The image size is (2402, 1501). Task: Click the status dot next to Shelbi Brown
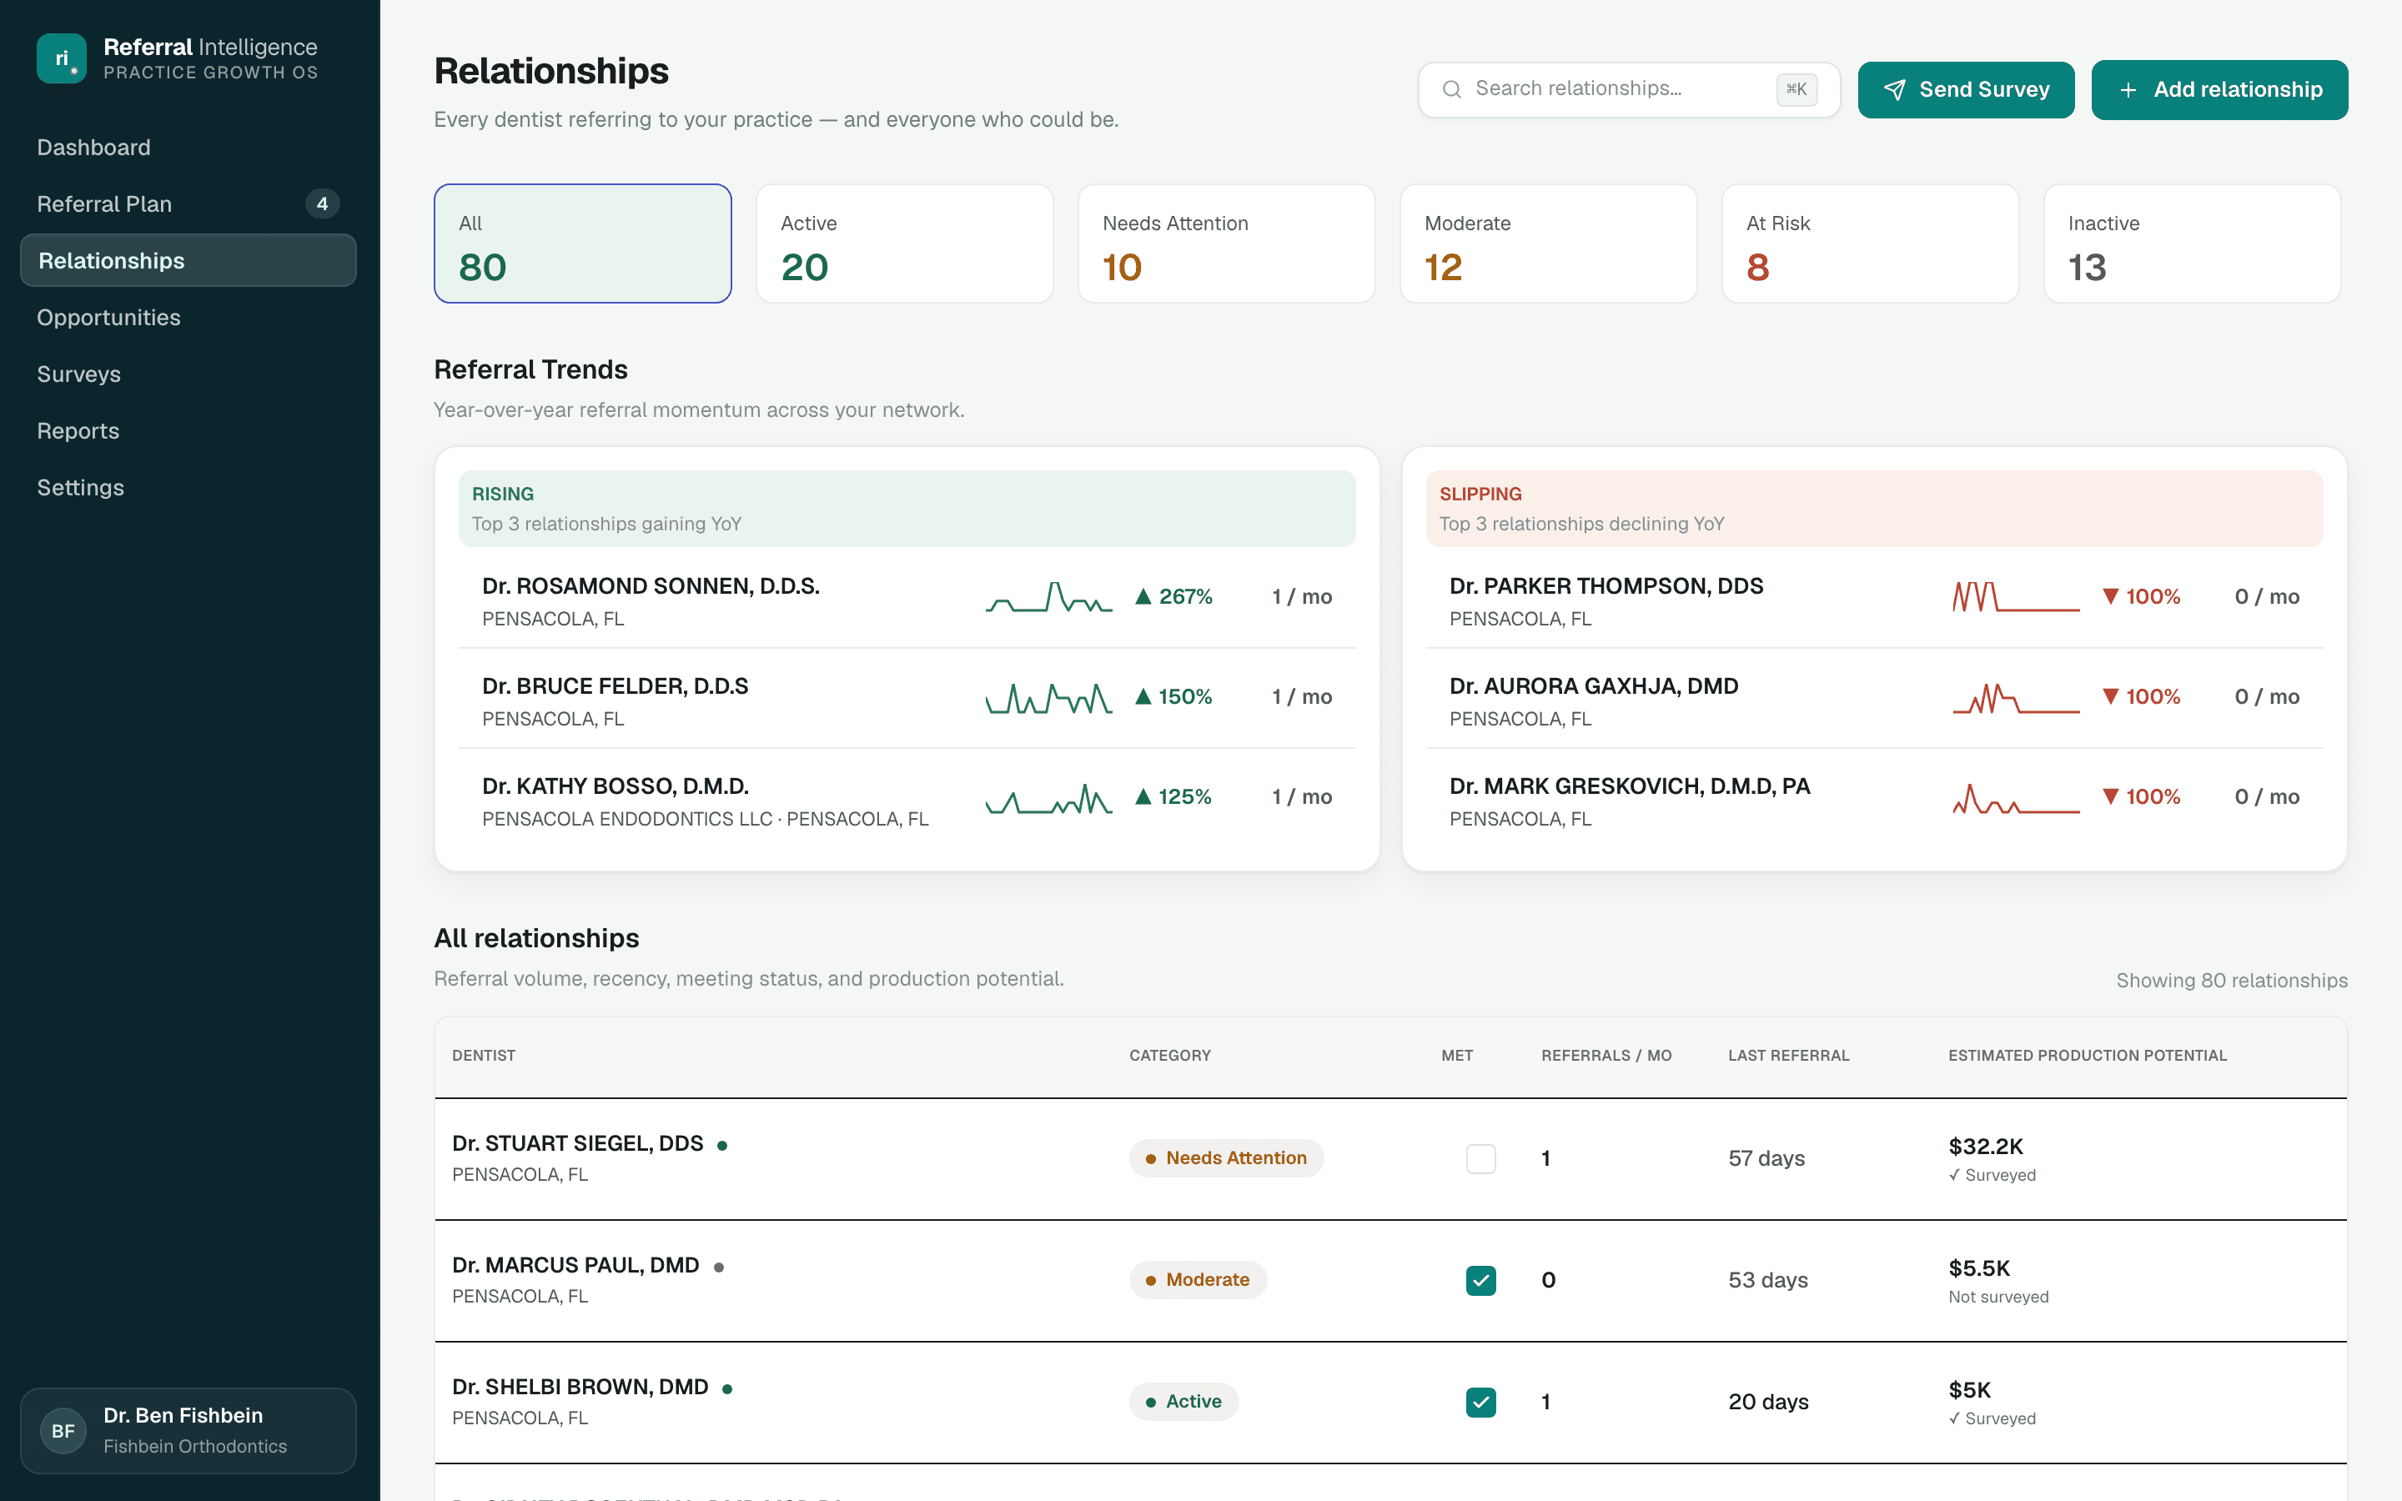[x=727, y=1390]
